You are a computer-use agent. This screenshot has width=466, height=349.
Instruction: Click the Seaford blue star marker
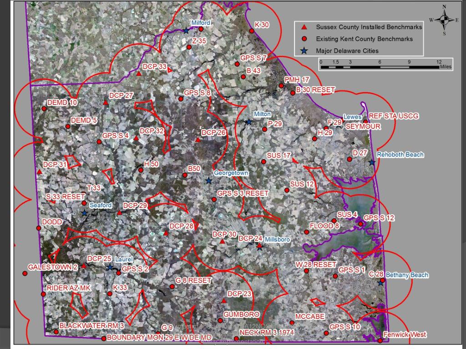(84, 213)
